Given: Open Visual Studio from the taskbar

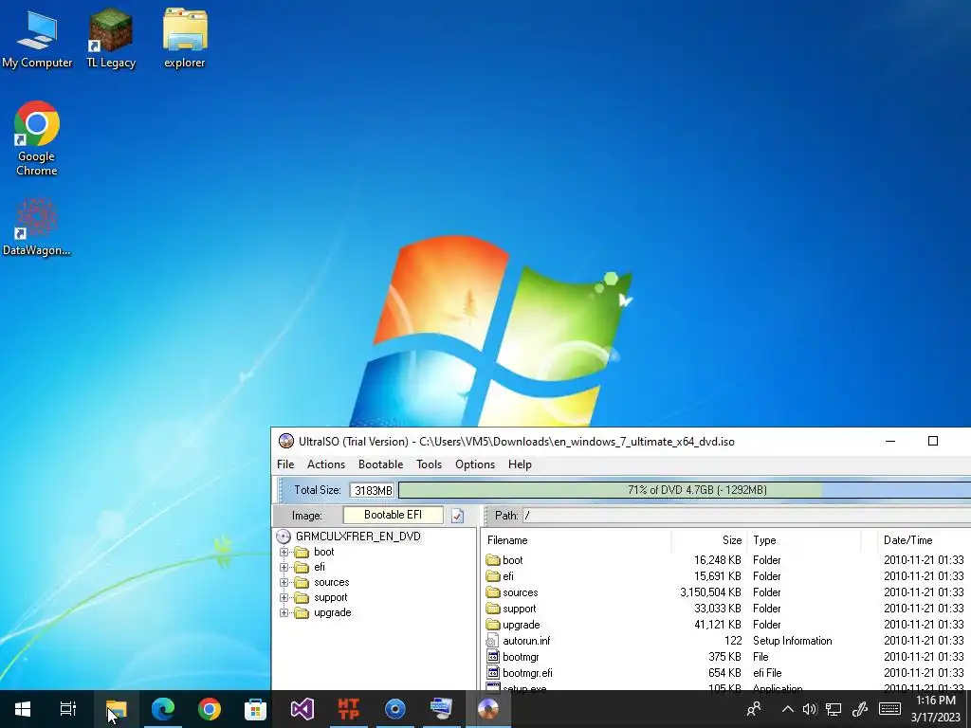Looking at the screenshot, I should (302, 709).
